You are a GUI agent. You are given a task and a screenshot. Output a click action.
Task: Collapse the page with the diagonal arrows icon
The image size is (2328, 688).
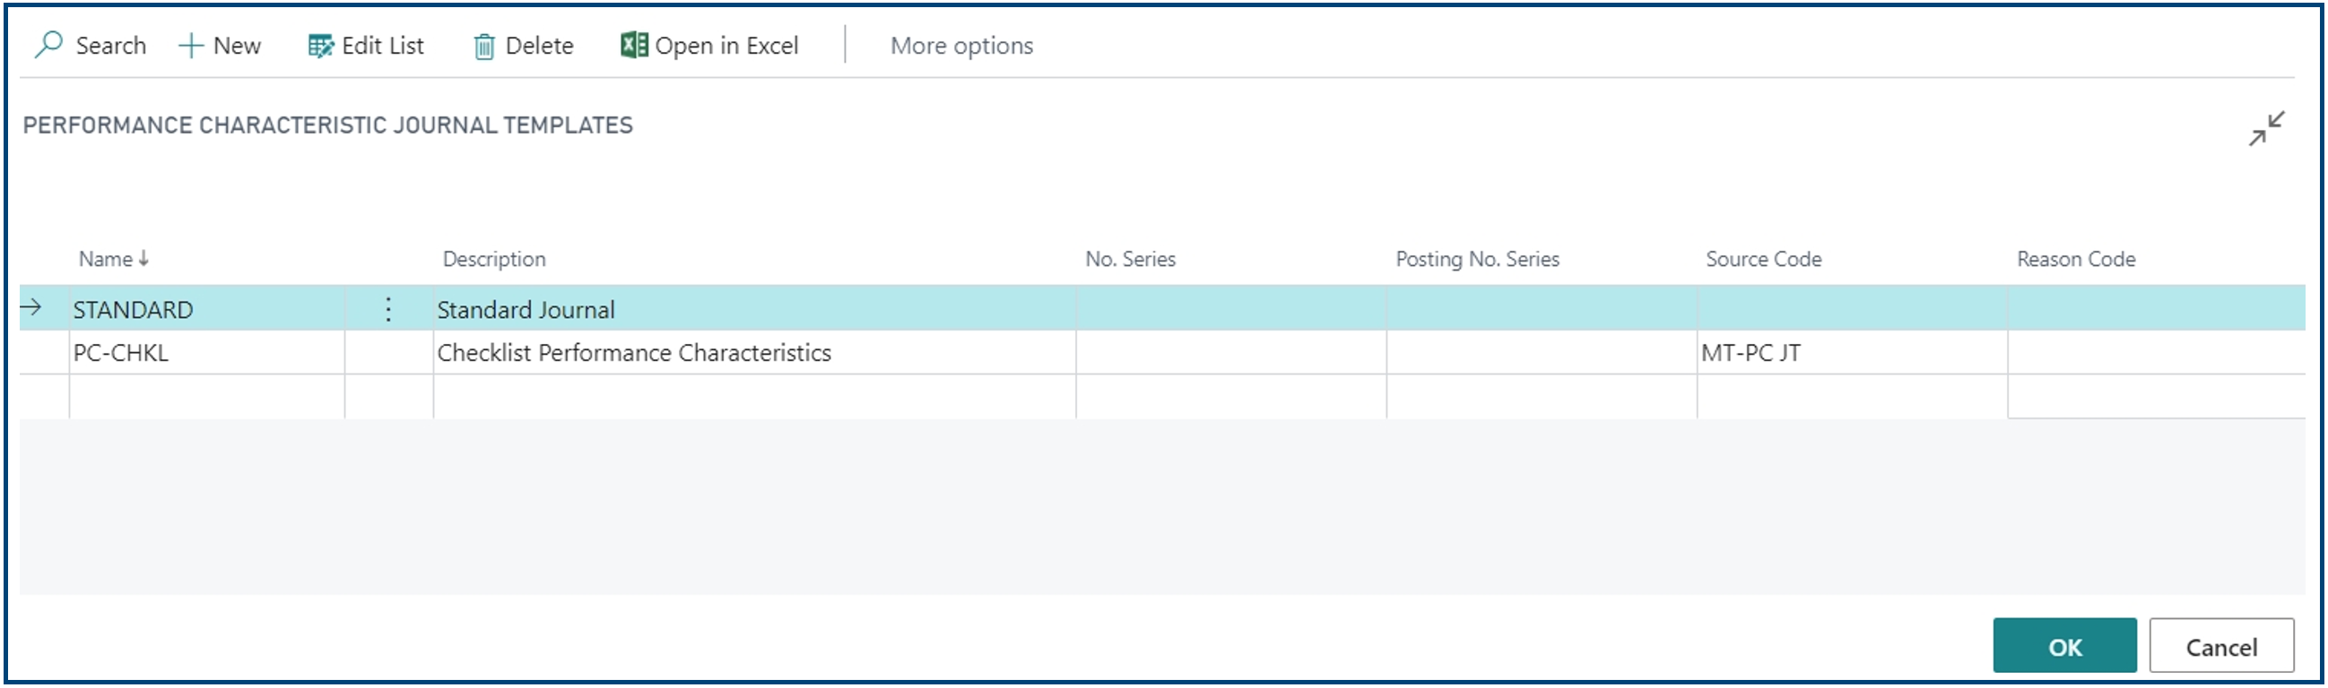[2266, 128]
